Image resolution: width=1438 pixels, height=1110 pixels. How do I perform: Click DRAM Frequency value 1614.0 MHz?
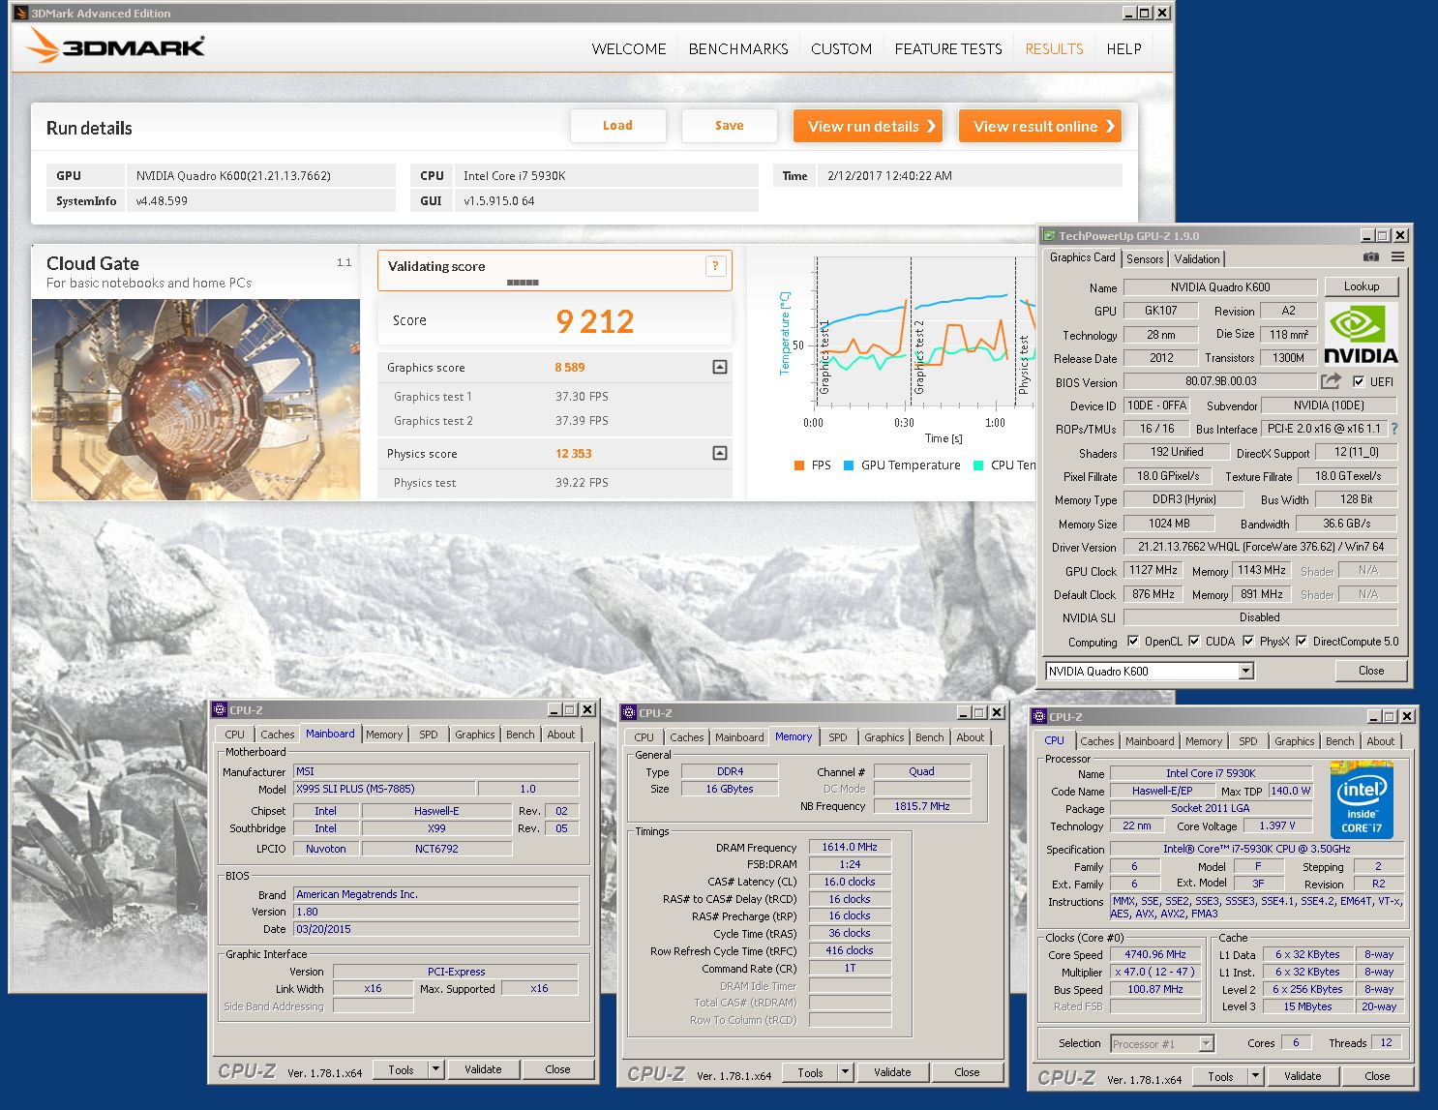pos(850,847)
